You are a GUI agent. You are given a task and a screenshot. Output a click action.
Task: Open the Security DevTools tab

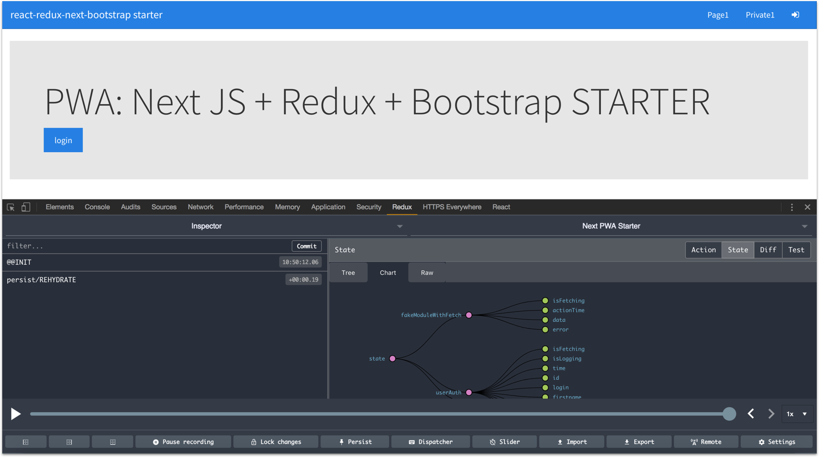point(369,207)
